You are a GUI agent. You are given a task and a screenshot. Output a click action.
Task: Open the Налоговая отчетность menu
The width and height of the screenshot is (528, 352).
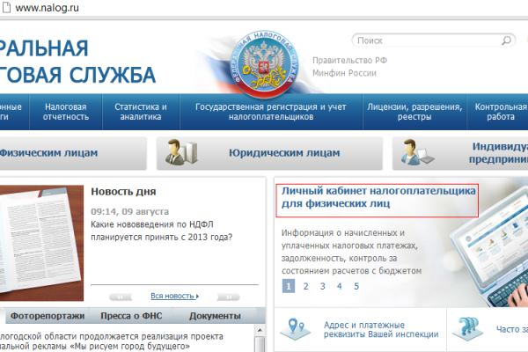pyautogui.click(x=66, y=112)
